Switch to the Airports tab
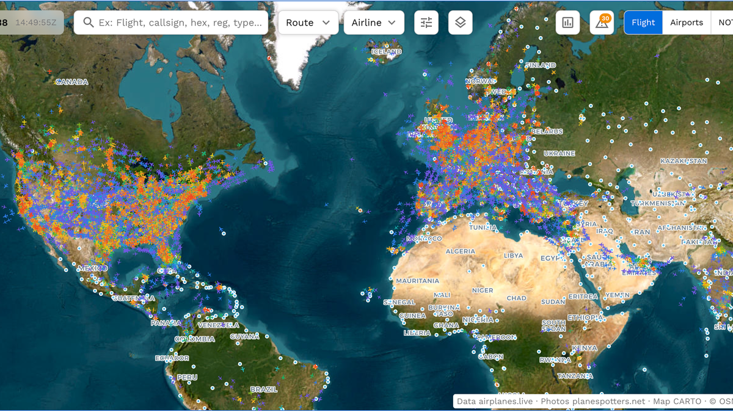Image resolution: width=733 pixels, height=412 pixels. [687, 23]
